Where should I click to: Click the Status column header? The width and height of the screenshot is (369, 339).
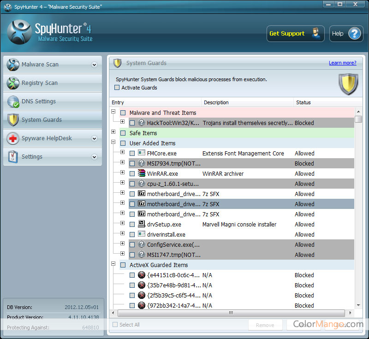pyautogui.click(x=328, y=102)
